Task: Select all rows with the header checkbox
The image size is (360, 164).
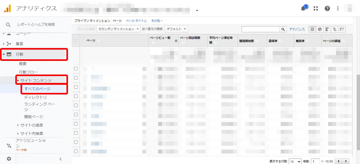Action: (x=76, y=40)
